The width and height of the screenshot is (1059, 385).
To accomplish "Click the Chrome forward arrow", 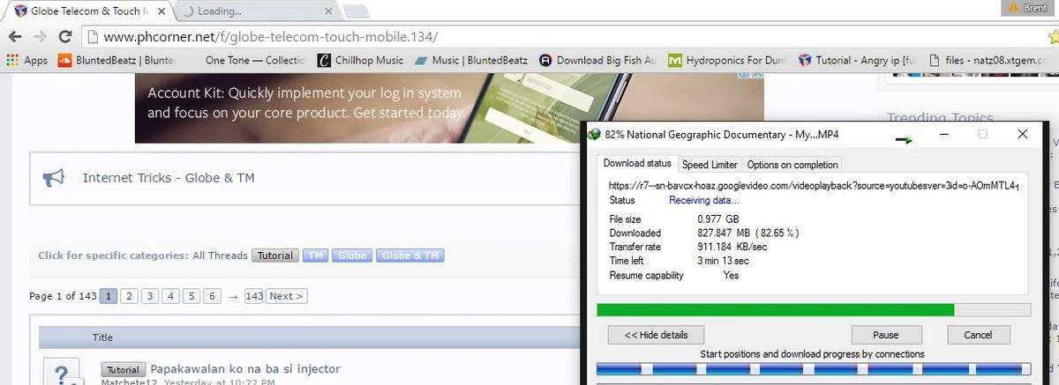I will point(40,37).
